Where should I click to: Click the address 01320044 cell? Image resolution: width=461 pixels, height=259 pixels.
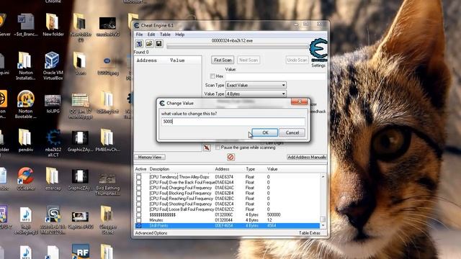coord(224,220)
